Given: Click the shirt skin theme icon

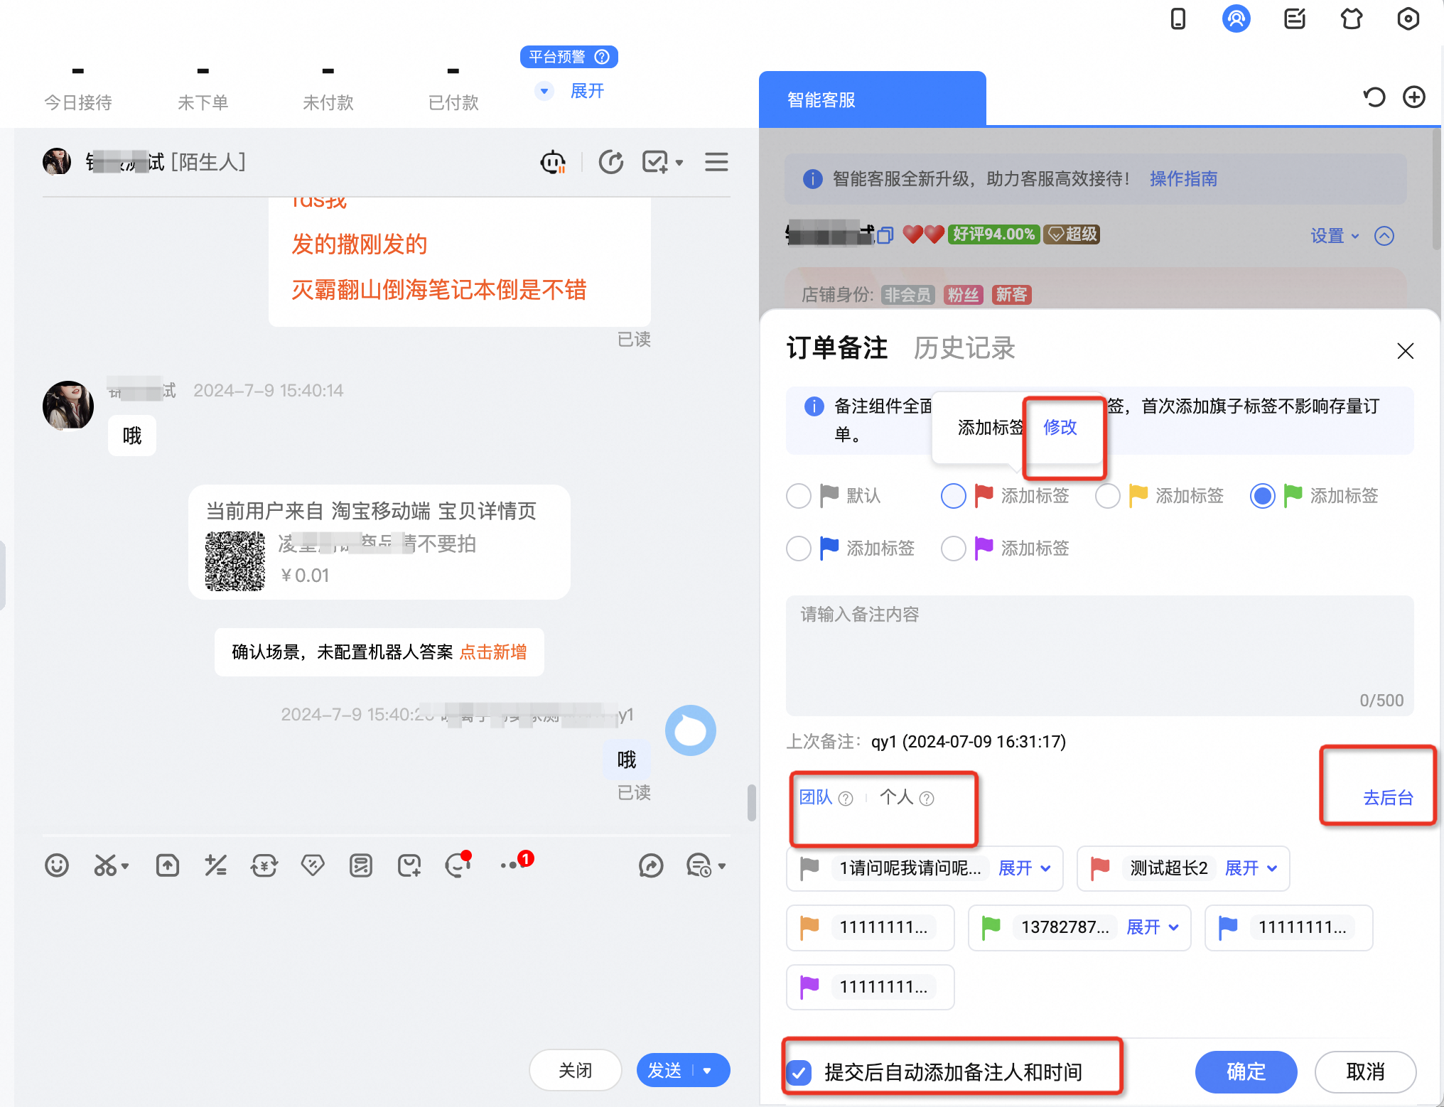Looking at the screenshot, I should tap(1351, 19).
